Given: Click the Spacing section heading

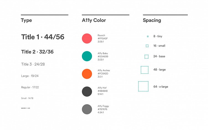Looking at the screenshot, I should point(152,20).
